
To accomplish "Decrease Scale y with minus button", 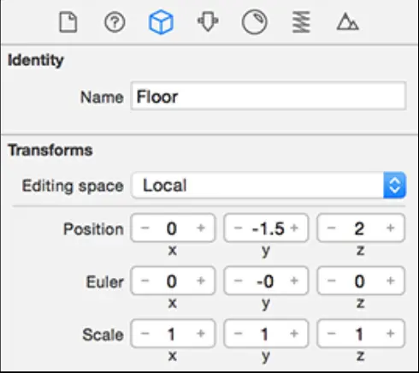I will (x=238, y=333).
